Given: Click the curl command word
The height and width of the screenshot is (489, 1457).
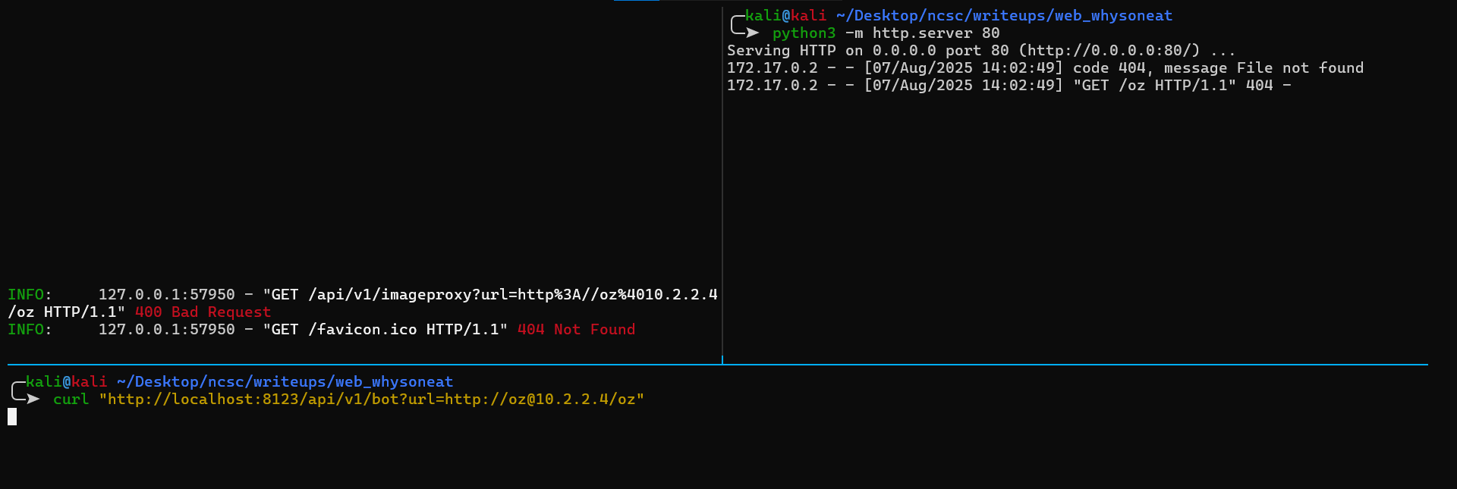Looking at the screenshot, I should tap(71, 399).
